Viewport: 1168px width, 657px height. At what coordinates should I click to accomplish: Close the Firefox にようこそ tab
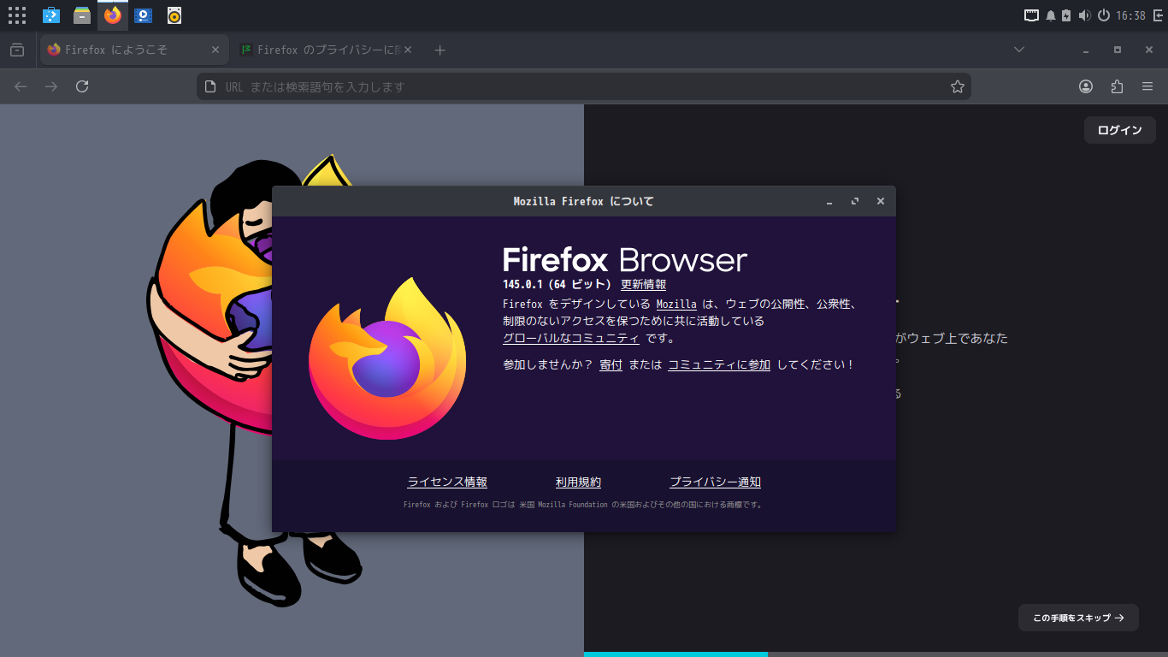(215, 50)
